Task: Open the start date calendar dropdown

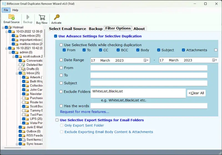Action: pyautogui.click(x=146, y=60)
